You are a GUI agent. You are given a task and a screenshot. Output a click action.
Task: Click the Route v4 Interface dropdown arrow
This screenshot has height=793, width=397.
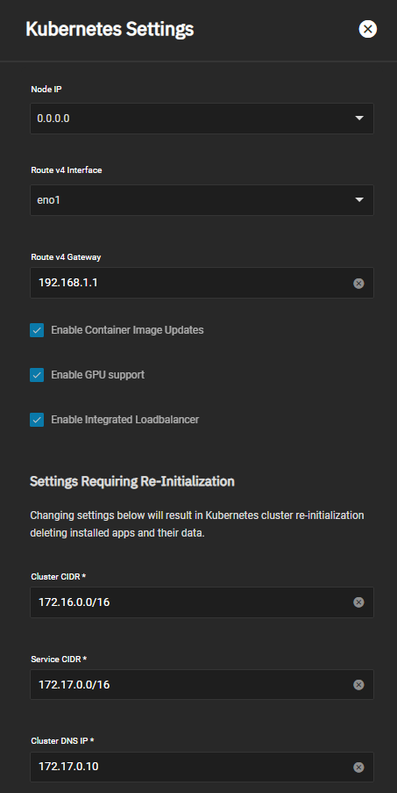pyautogui.click(x=359, y=199)
